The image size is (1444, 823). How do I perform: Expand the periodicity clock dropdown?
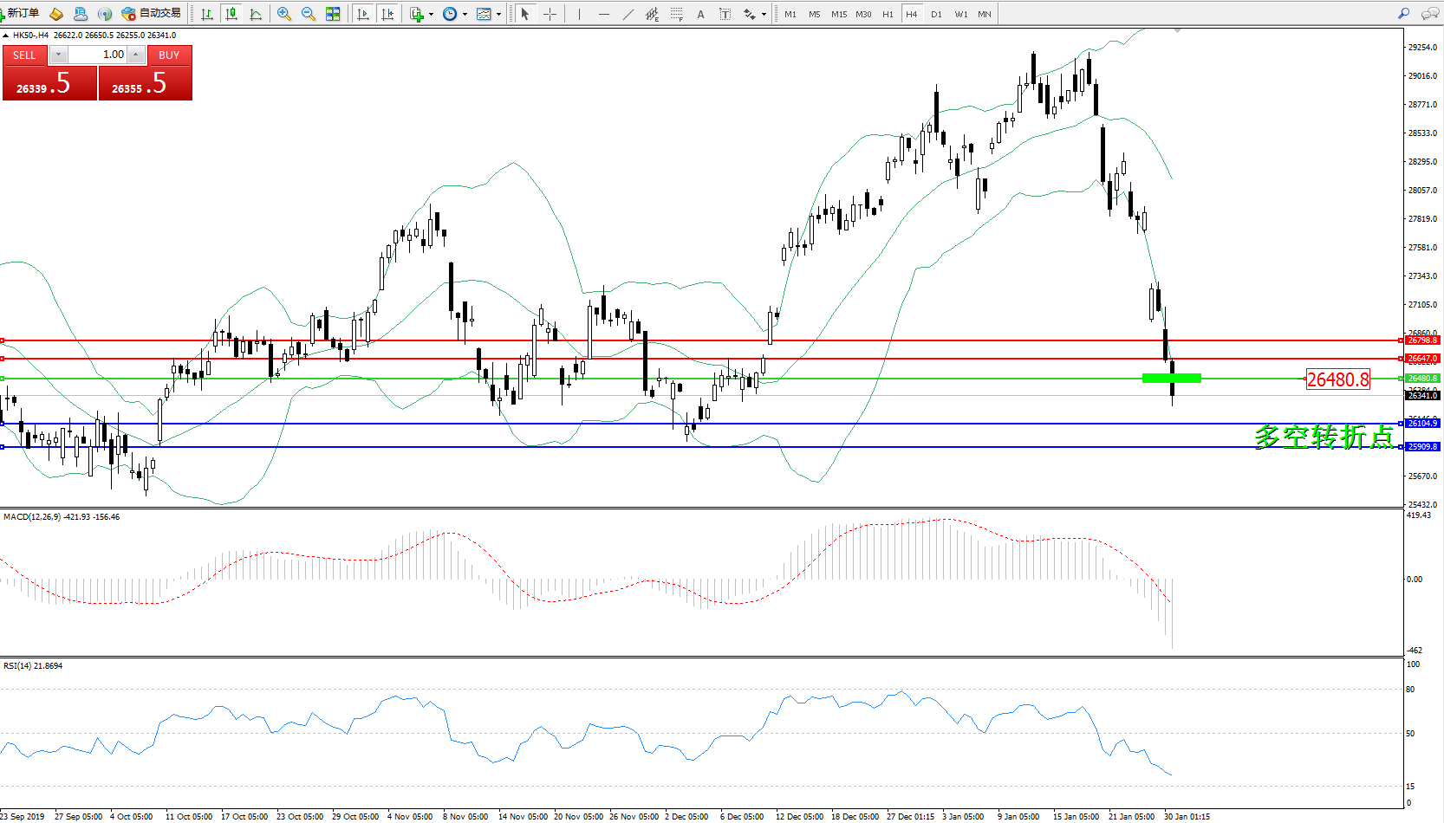pos(465,14)
